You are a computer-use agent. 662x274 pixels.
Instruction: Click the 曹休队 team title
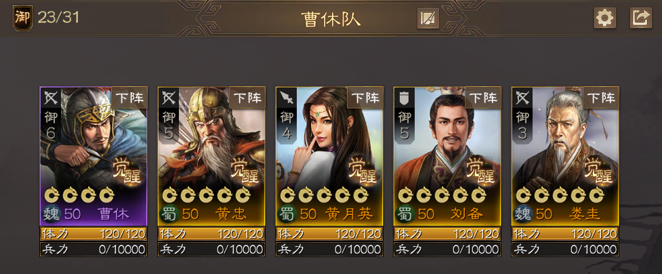click(331, 18)
